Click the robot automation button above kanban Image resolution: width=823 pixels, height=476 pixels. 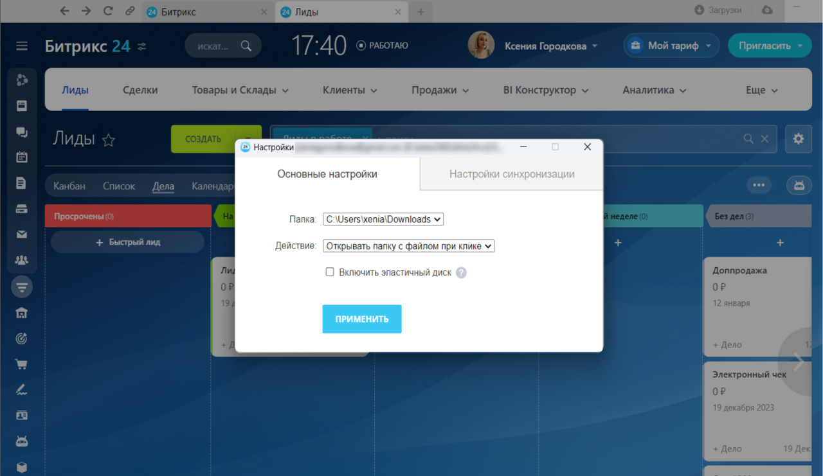(799, 185)
